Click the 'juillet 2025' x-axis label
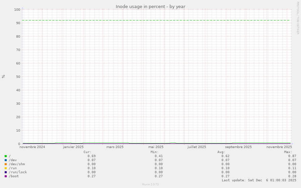Image resolution: width=301 pixels, height=188 pixels. tap(197, 147)
